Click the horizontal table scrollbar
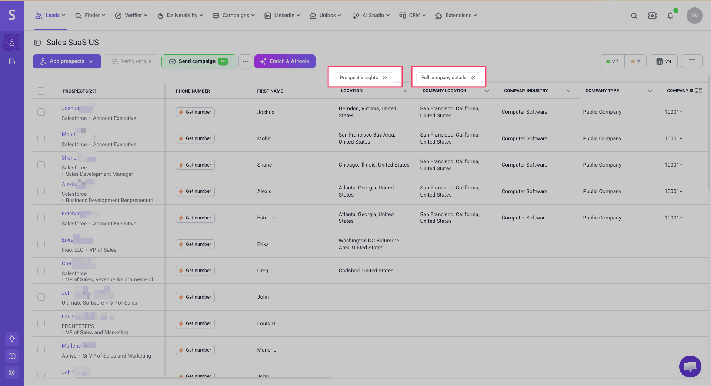Screen dimensions: 711x386 (203, 378)
